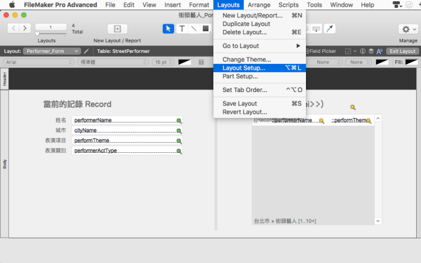
Task: Click the portal scroll up arrow
Action: coord(378,119)
